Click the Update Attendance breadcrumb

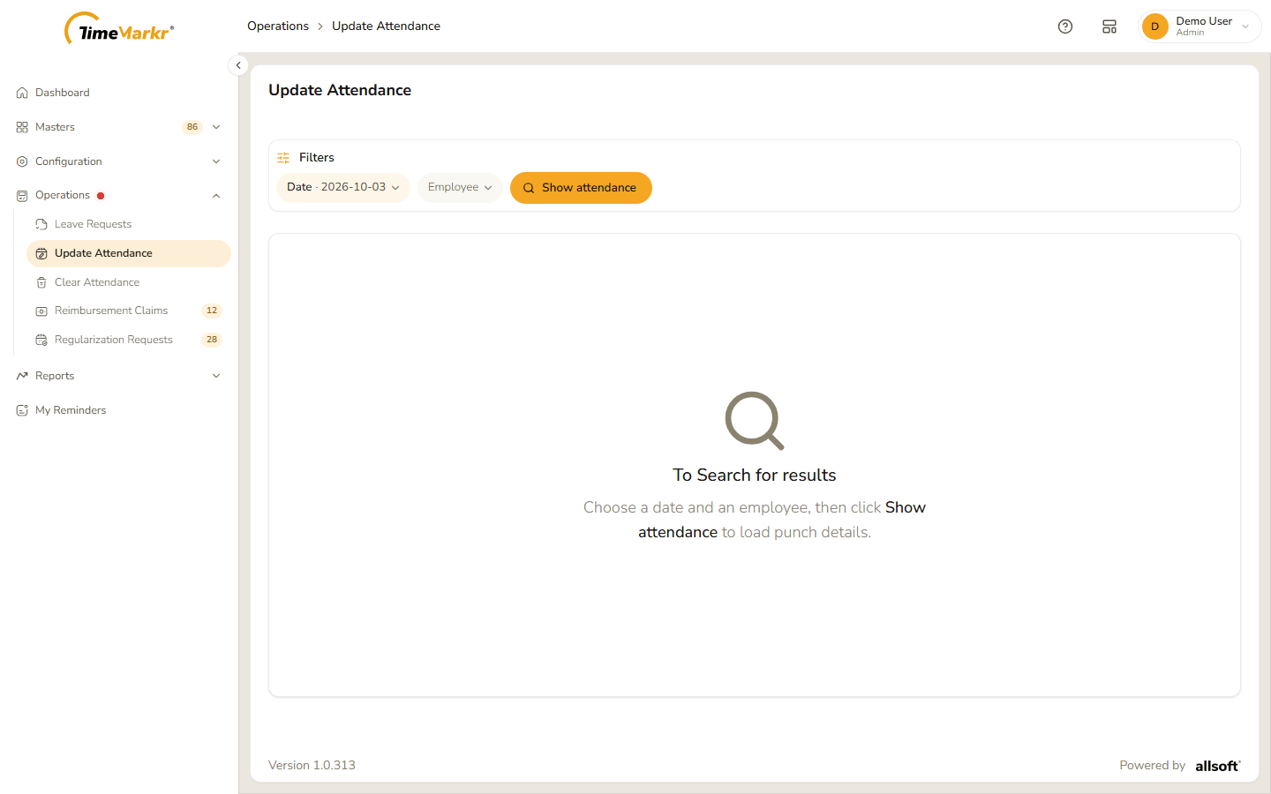[386, 26]
